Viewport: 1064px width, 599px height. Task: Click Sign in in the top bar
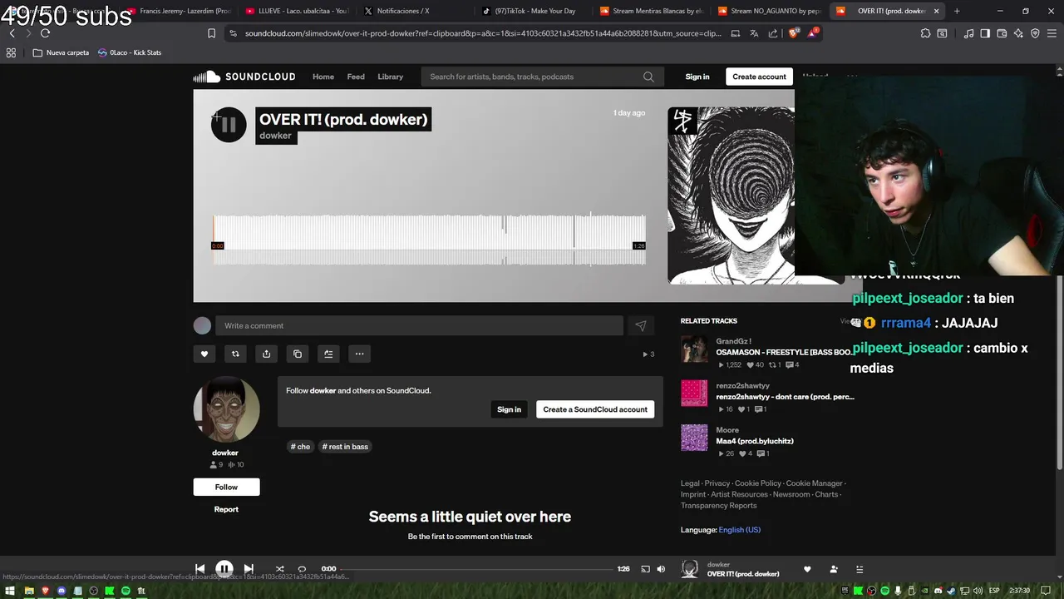coord(697,77)
